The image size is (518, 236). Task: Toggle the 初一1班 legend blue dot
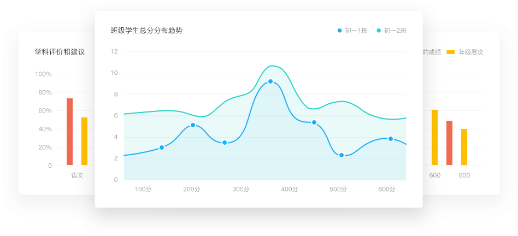340,31
